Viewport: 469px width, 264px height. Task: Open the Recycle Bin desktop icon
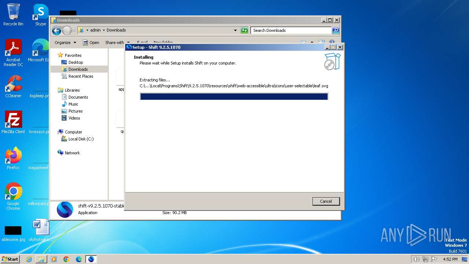point(13,15)
